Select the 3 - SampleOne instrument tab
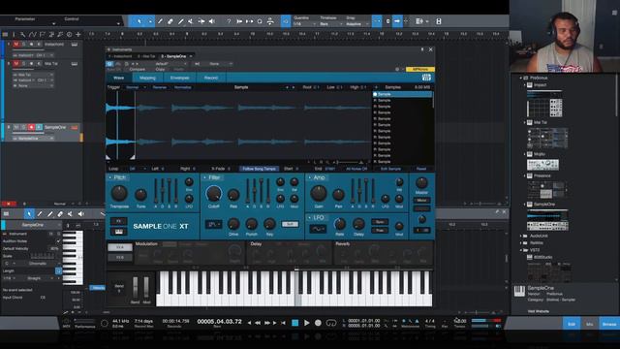The height and width of the screenshot is (349, 620). tap(174, 56)
